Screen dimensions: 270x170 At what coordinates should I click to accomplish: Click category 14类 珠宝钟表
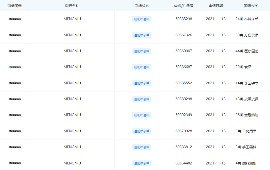(247, 83)
